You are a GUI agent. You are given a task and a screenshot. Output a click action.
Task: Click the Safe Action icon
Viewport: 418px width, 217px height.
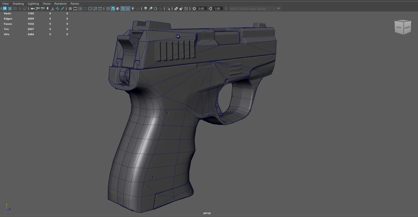click(x=95, y=9)
